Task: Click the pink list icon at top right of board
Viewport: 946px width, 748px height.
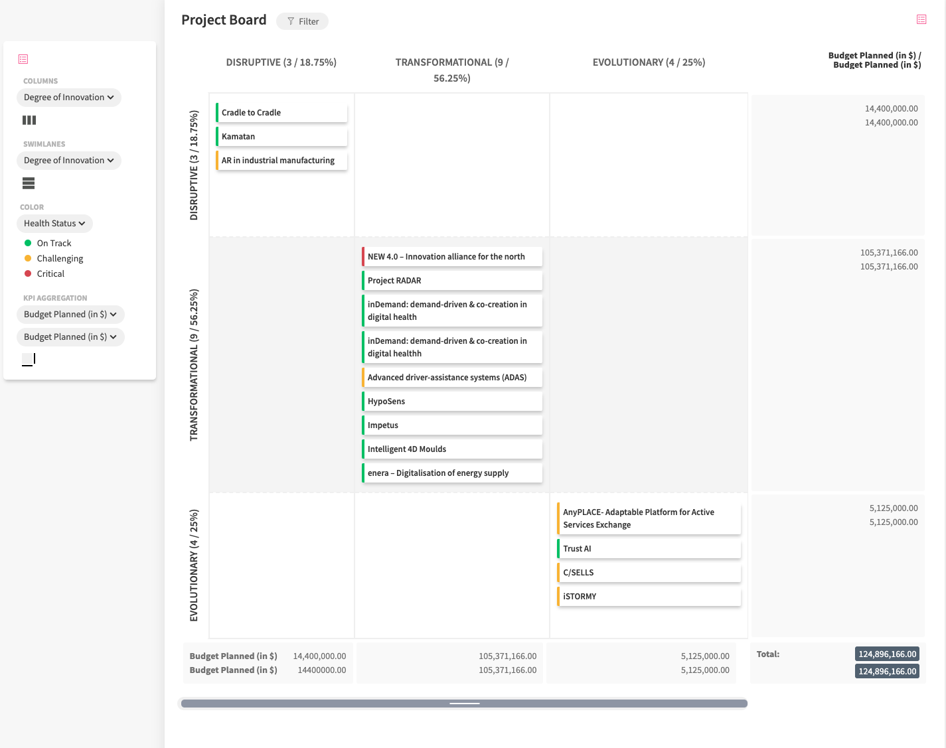Action: (921, 19)
